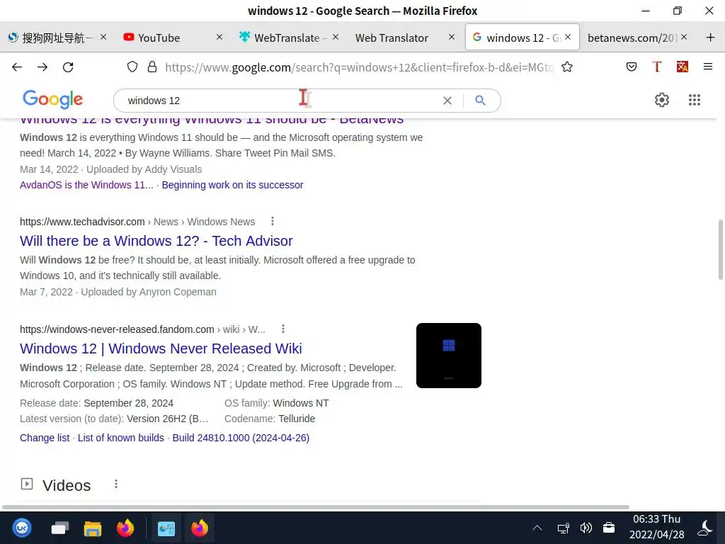This screenshot has height=544, width=725.
Task: Click the Windows 12 wiki thumbnail image
Action: click(x=448, y=356)
